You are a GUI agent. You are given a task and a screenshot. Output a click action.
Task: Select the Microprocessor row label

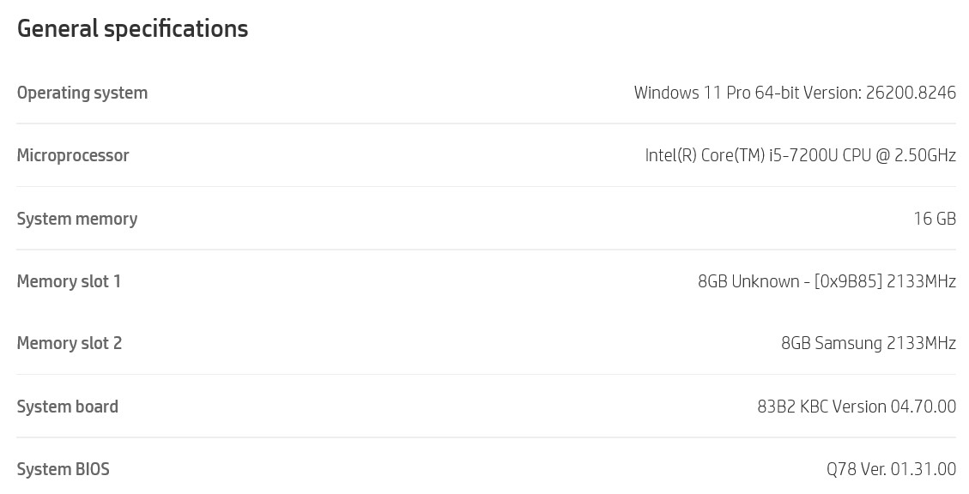[x=73, y=155]
